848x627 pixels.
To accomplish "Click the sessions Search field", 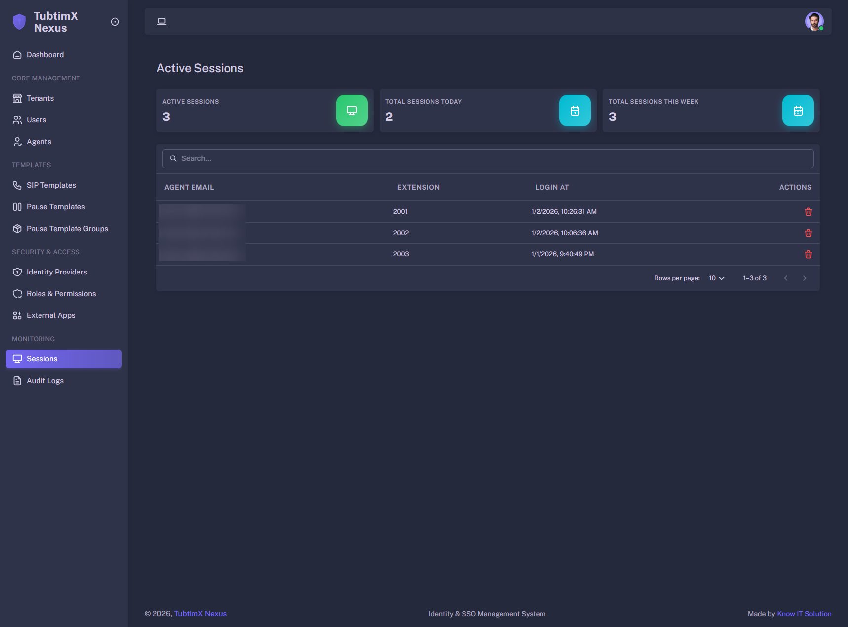I will coord(488,158).
